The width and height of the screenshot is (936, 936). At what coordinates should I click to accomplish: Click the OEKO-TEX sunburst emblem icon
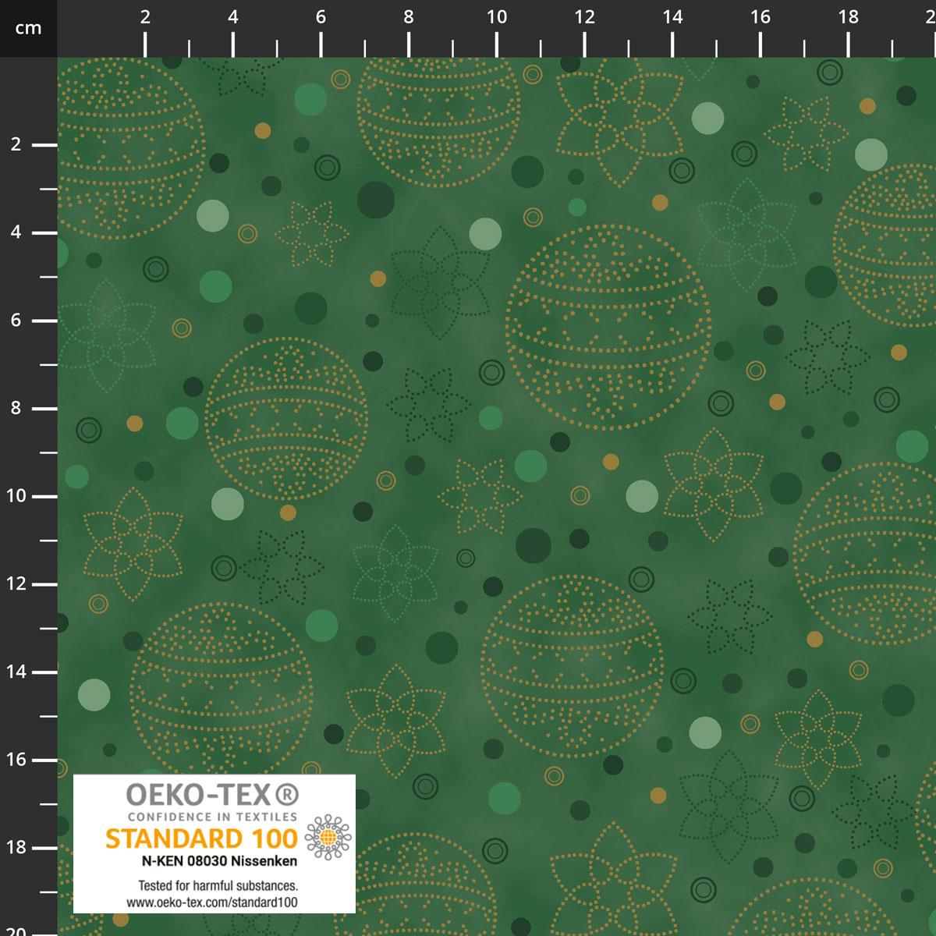[x=328, y=838]
